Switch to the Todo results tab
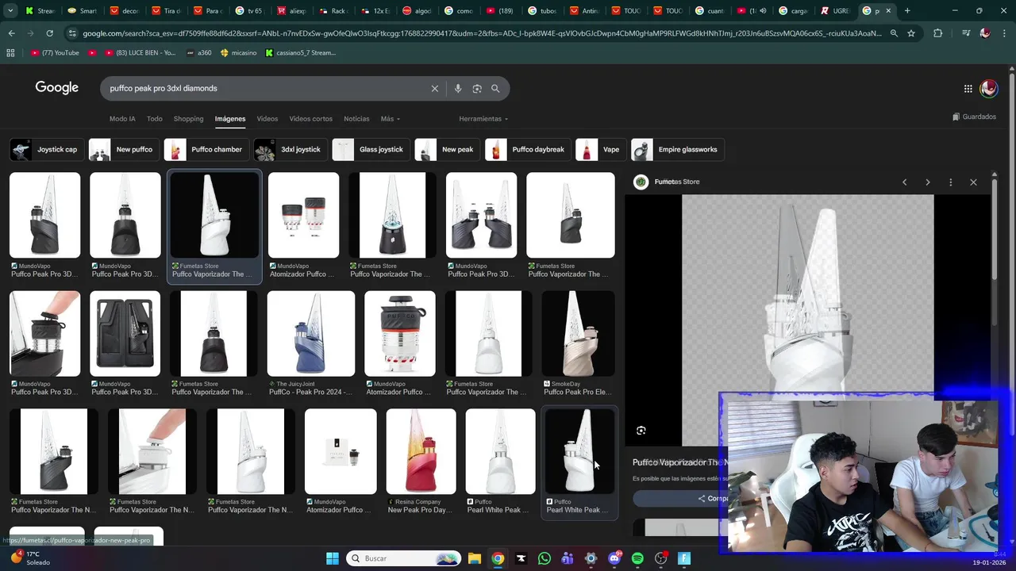This screenshot has height=571, width=1016. (x=154, y=119)
